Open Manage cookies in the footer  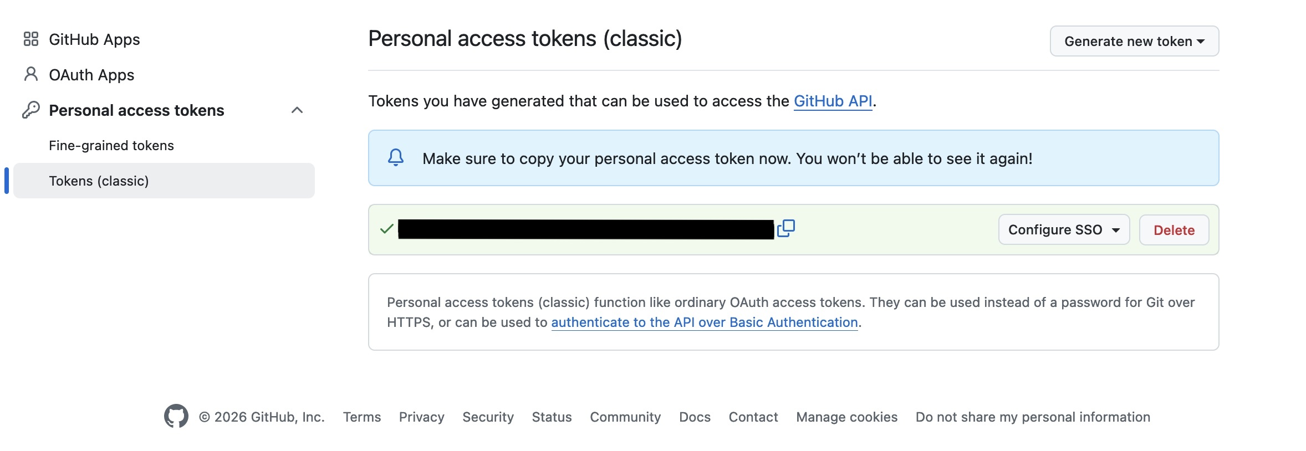[x=845, y=417]
